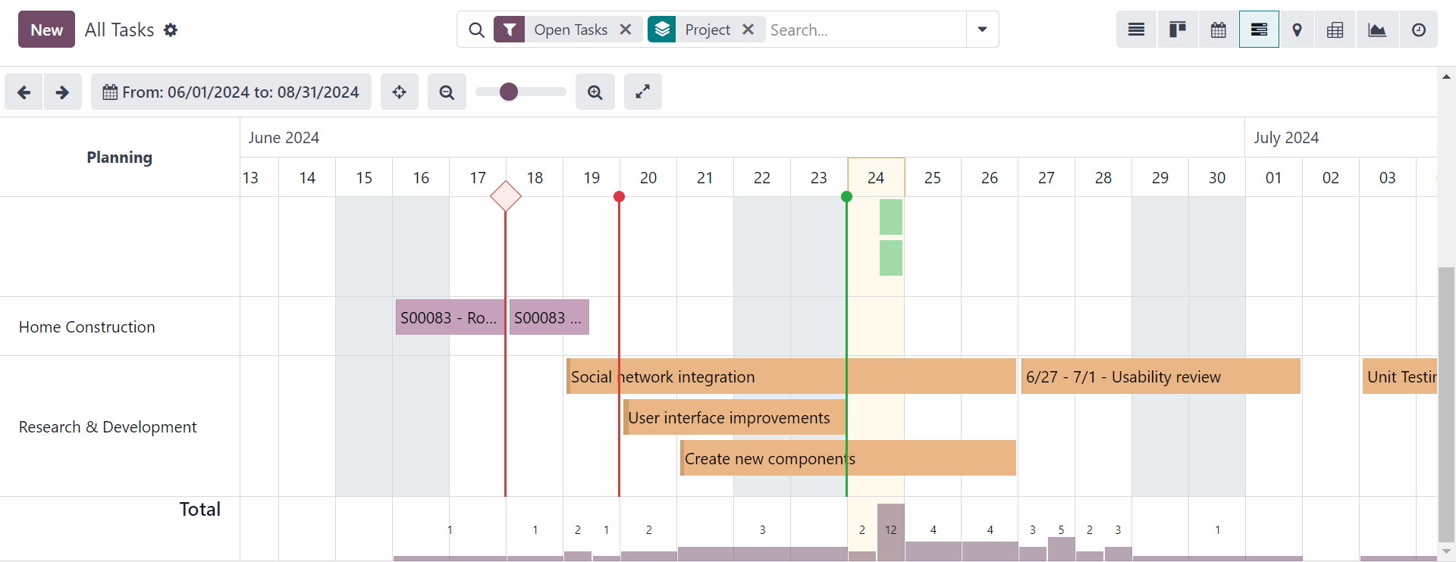Switch to the list view

[1136, 30]
